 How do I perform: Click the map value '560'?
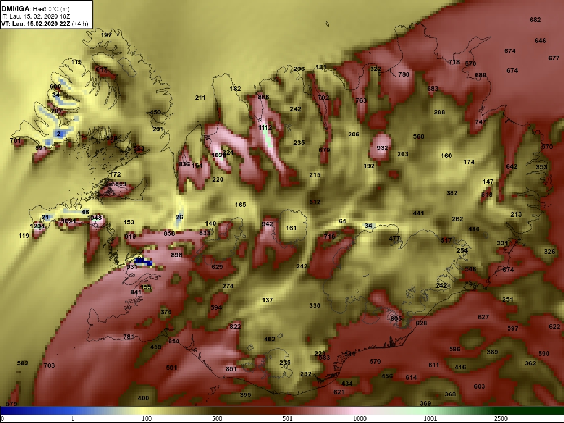coord(418,136)
